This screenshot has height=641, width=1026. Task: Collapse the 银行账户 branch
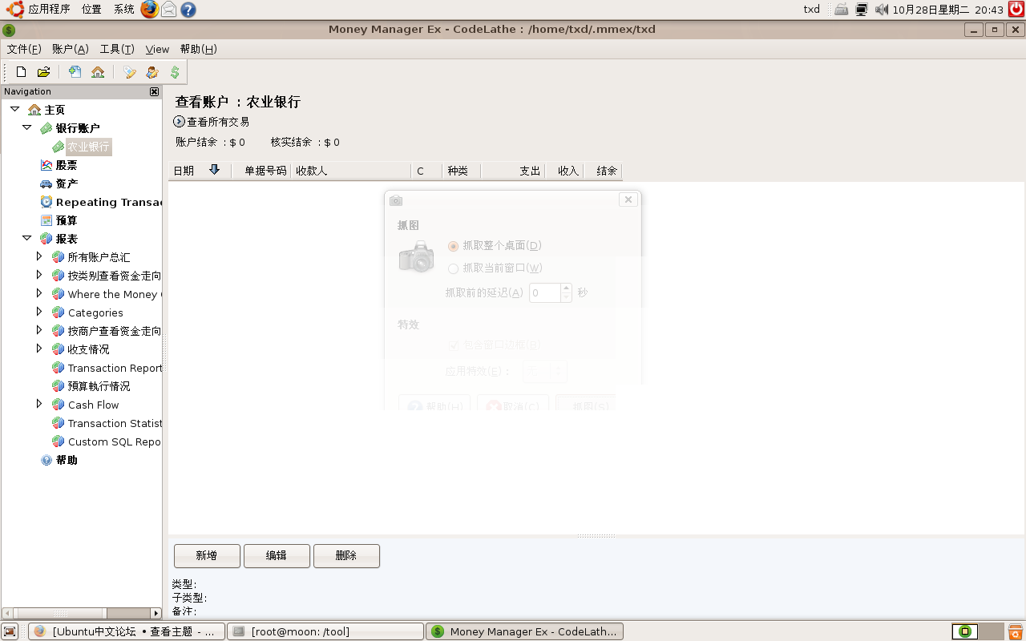(x=26, y=127)
